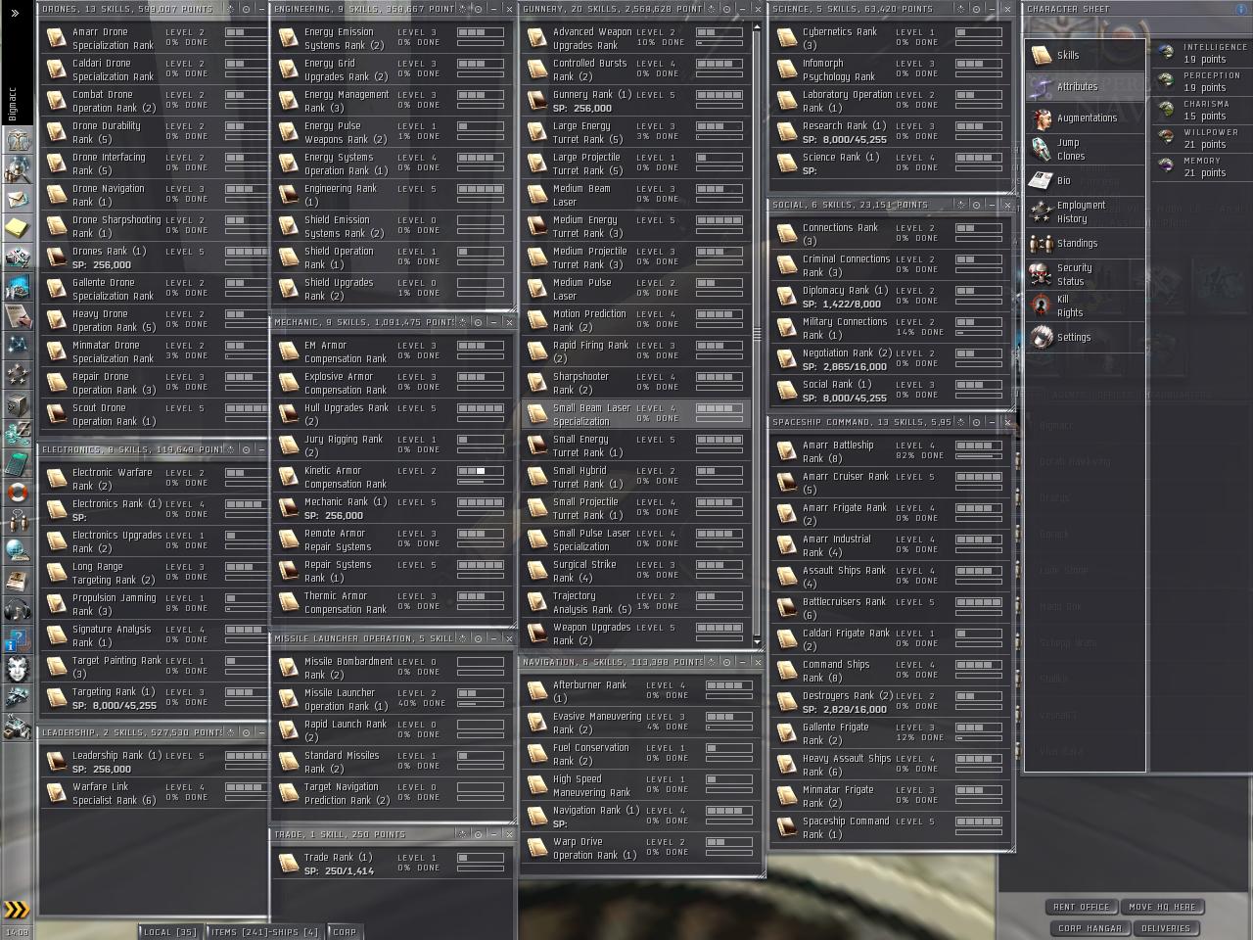This screenshot has width=1253, height=940.
Task: Open the channels icon with two people talking
Action: [x=18, y=521]
